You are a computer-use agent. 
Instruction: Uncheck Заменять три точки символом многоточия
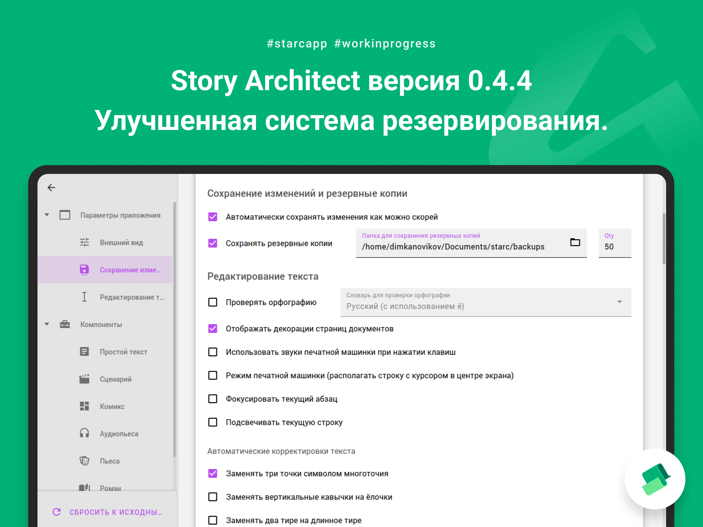click(x=213, y=474)
